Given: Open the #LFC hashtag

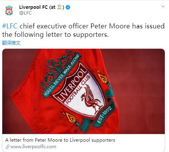Looking at the screenshot, I should click(x=10, y=26).
